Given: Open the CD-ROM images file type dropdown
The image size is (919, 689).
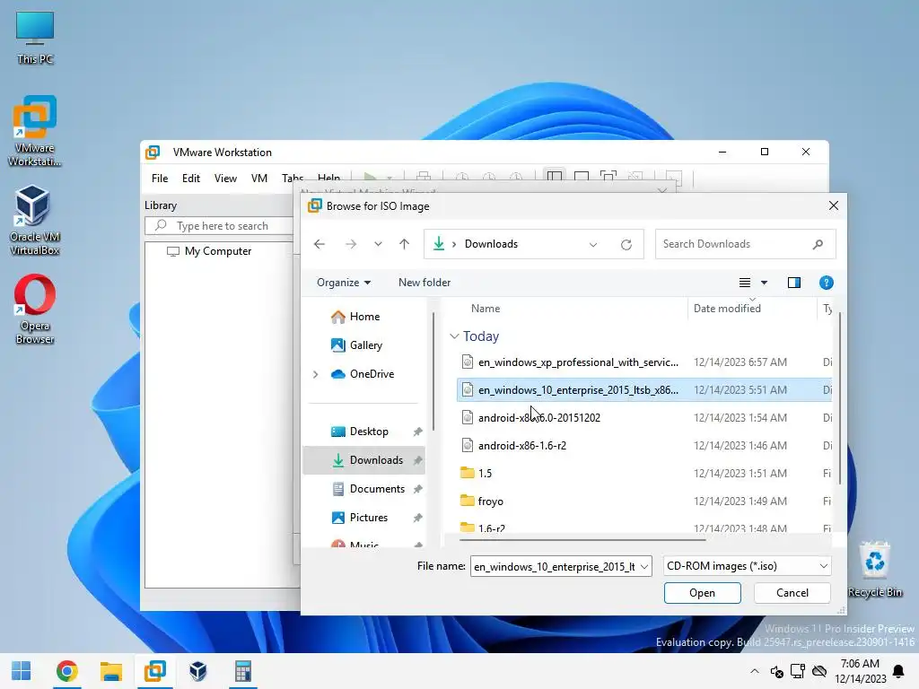Looking at the screenshot, I should pyautogui.click(x=747, y=566).
